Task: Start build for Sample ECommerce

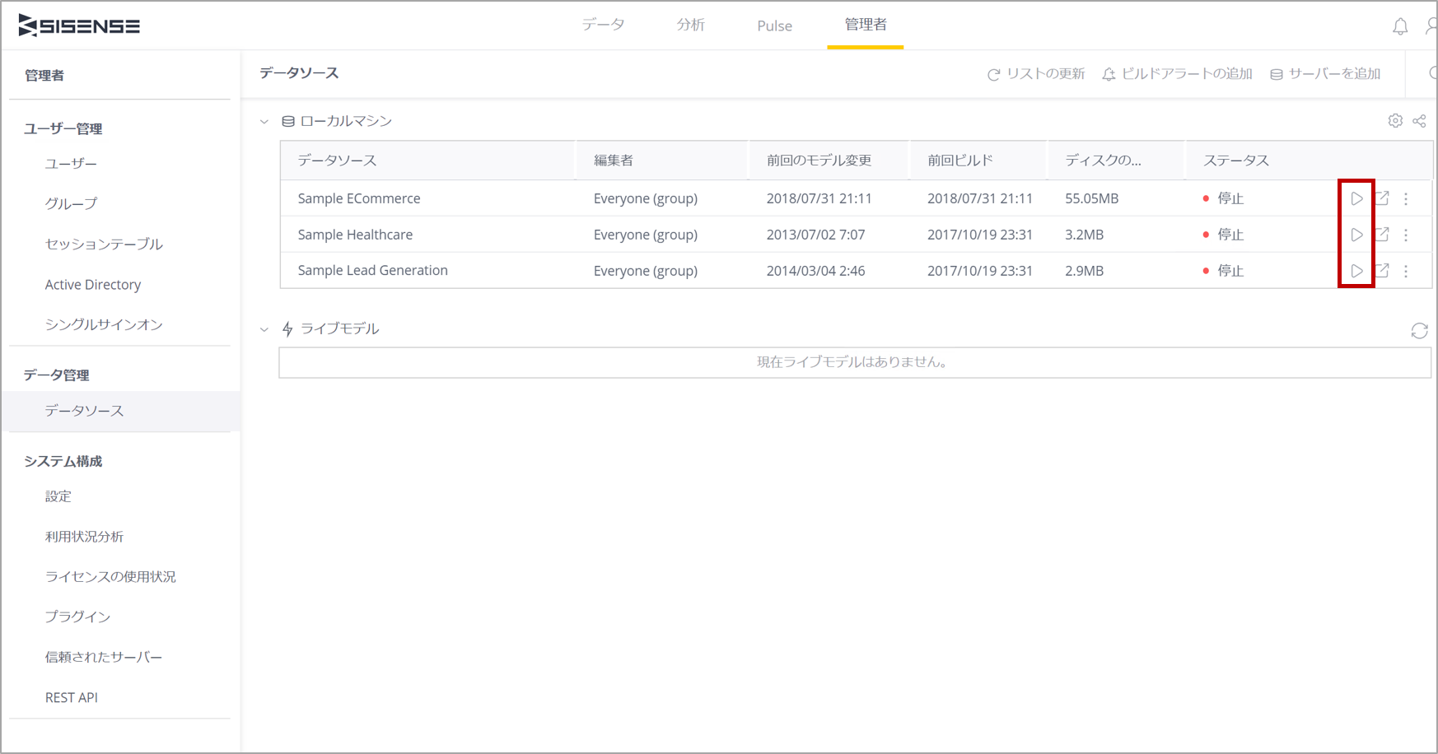Action: (1356, 198)
